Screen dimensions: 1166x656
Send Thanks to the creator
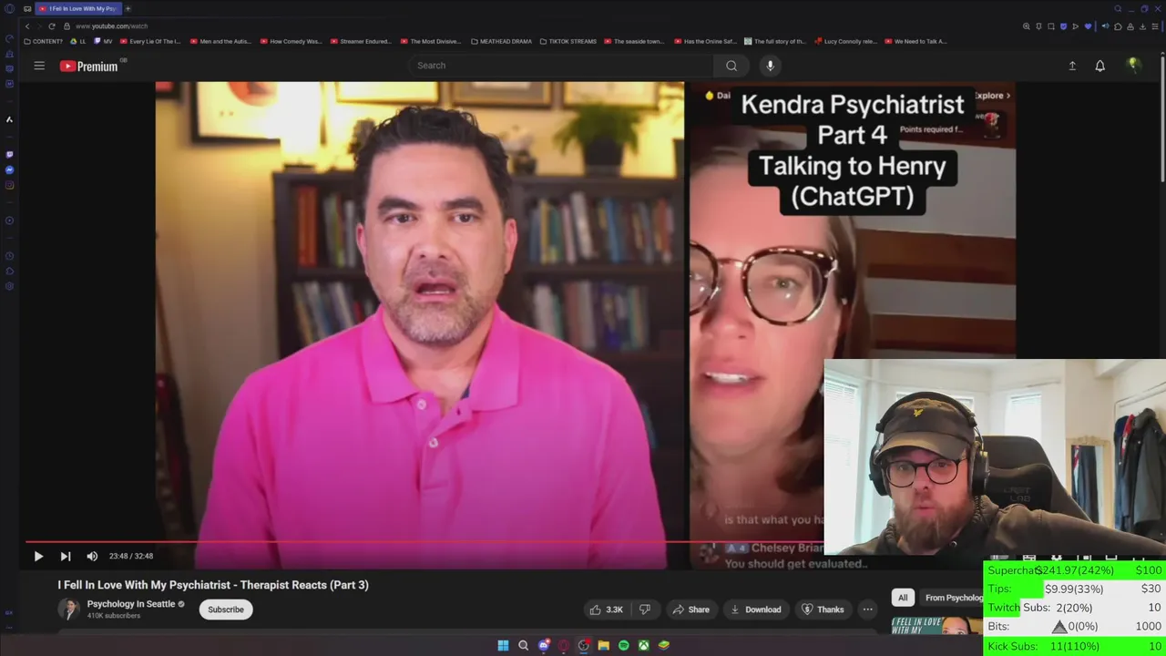(823, 610)
